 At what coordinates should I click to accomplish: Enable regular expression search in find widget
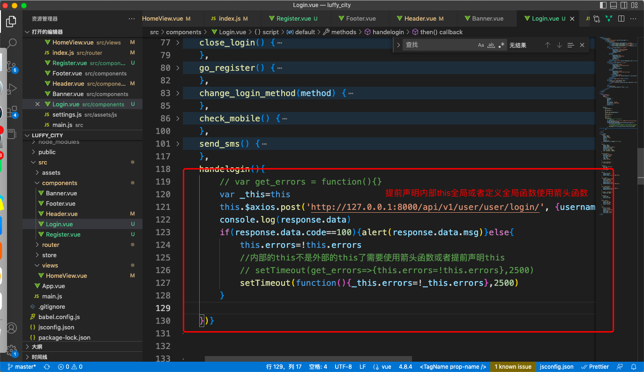click(502, 45)
